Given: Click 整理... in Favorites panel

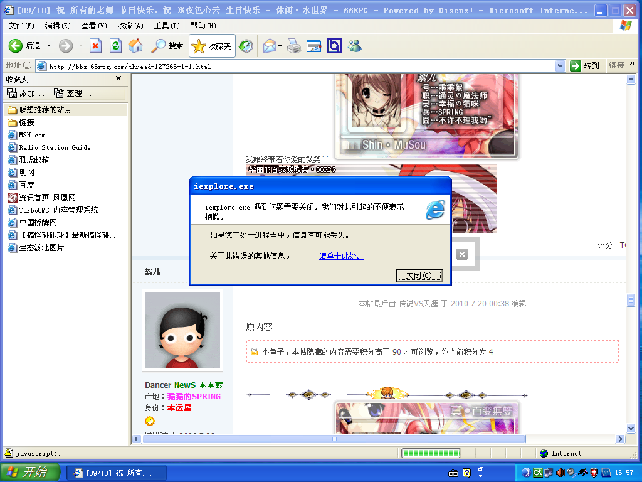Looking at the screenshot, I should point(73,94).
